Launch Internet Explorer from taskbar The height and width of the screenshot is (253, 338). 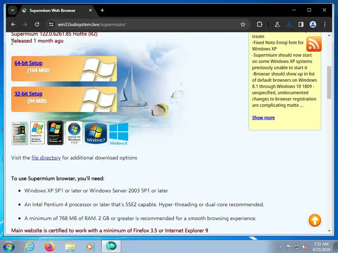(29, 246)
